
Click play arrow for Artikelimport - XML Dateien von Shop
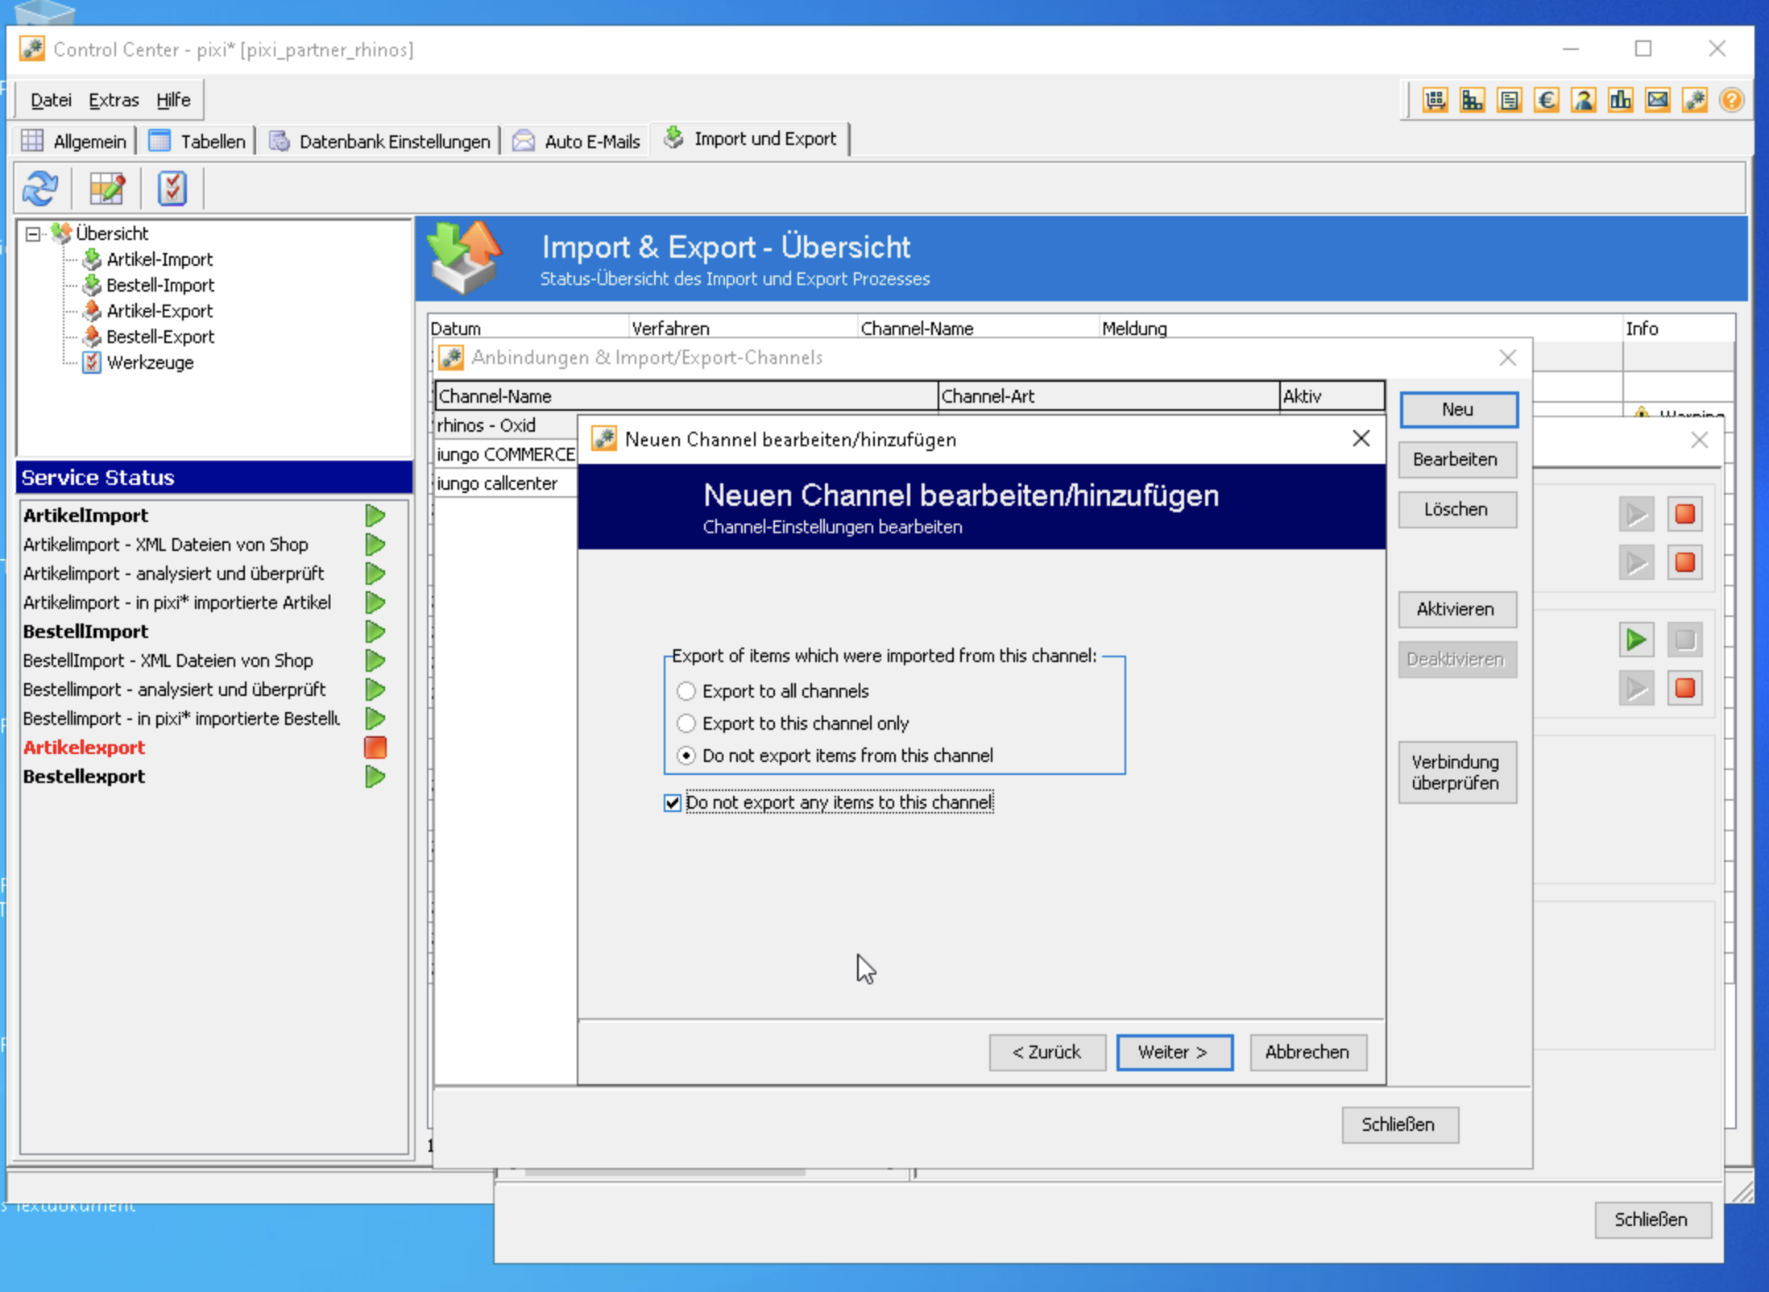point(375,545)
